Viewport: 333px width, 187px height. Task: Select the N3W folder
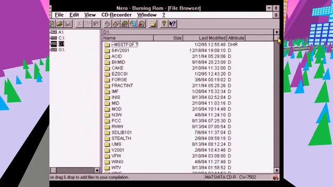tap(113, 115)
